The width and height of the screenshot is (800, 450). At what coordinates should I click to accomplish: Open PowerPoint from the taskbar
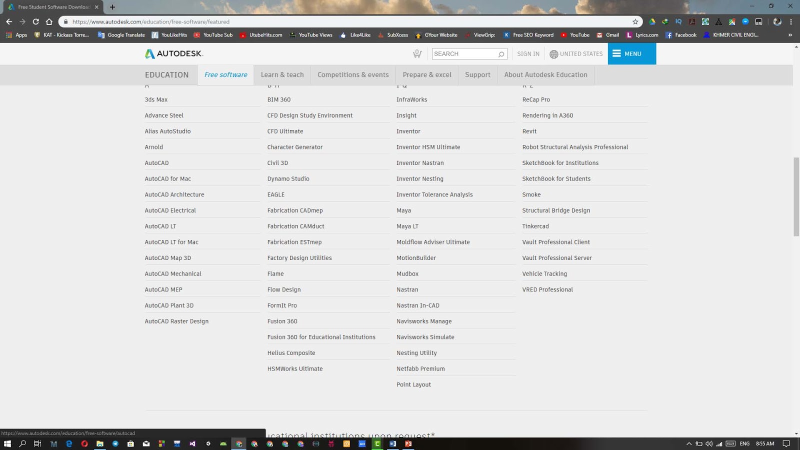pos(408,443)
